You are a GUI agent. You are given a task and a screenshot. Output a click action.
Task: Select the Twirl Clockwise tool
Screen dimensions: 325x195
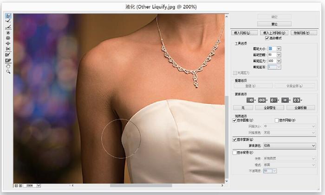pyautogui.click(x=8, y=32)
